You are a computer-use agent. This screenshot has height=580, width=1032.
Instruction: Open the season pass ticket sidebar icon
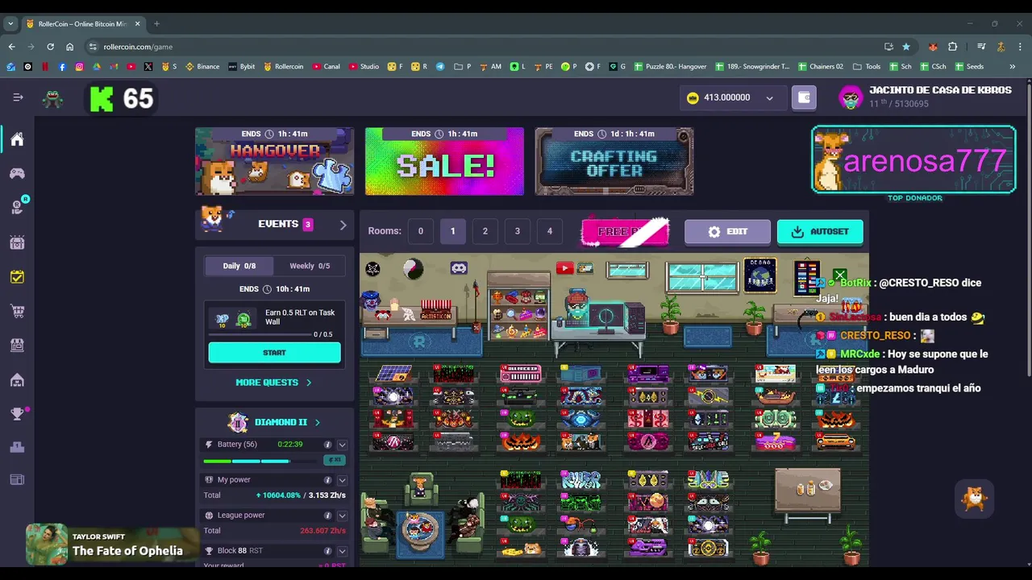pos(17,242)
